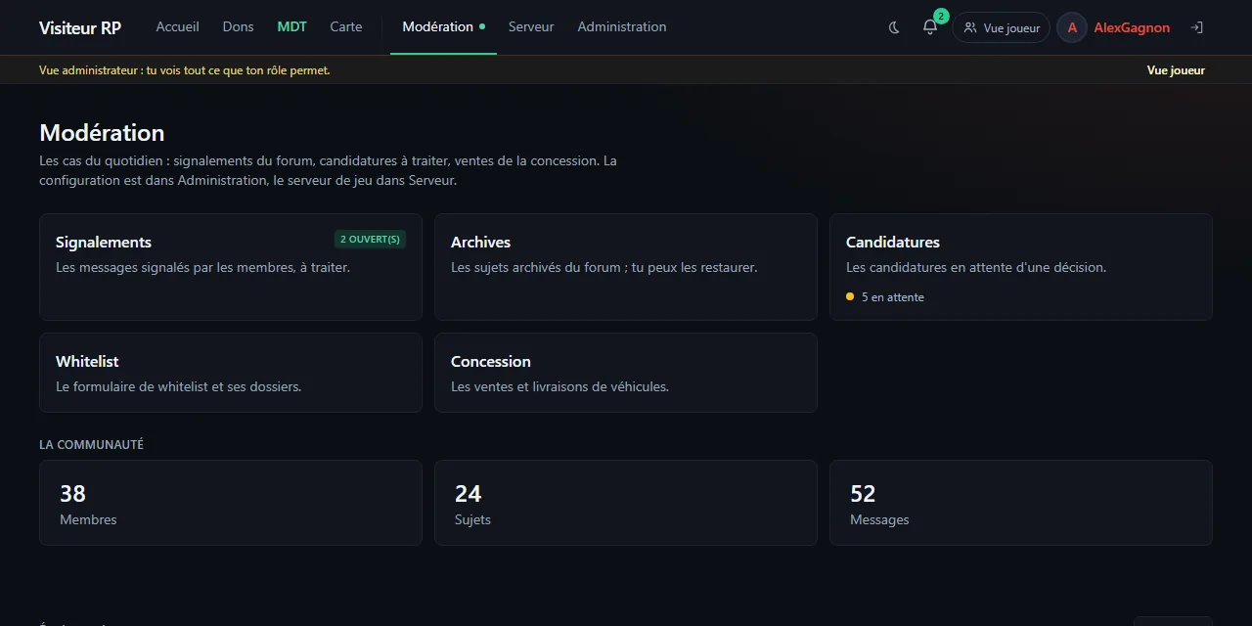Switch to Vue joueur in header
Screen dimensions: 1252x626
click(1002, 27)
